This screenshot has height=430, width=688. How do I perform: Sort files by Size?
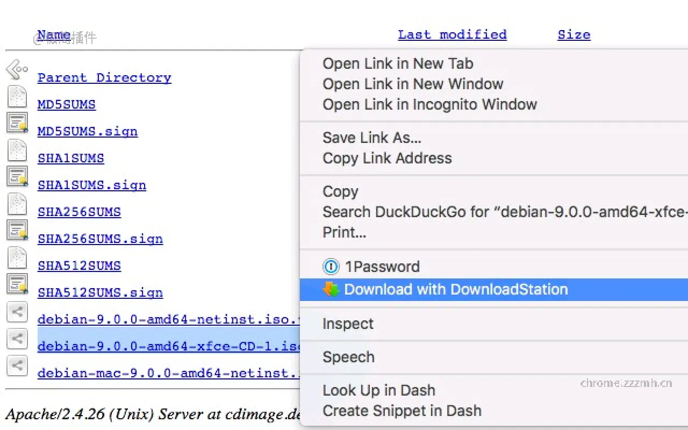tap(574, 34)
